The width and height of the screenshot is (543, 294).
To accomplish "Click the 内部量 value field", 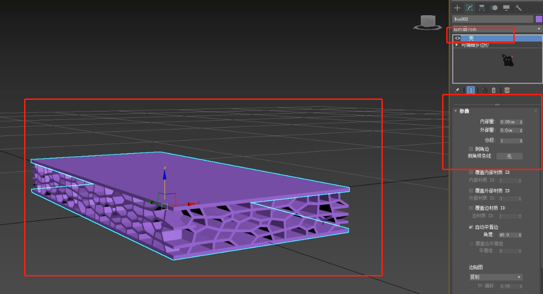I will click(x=509, y=122).
